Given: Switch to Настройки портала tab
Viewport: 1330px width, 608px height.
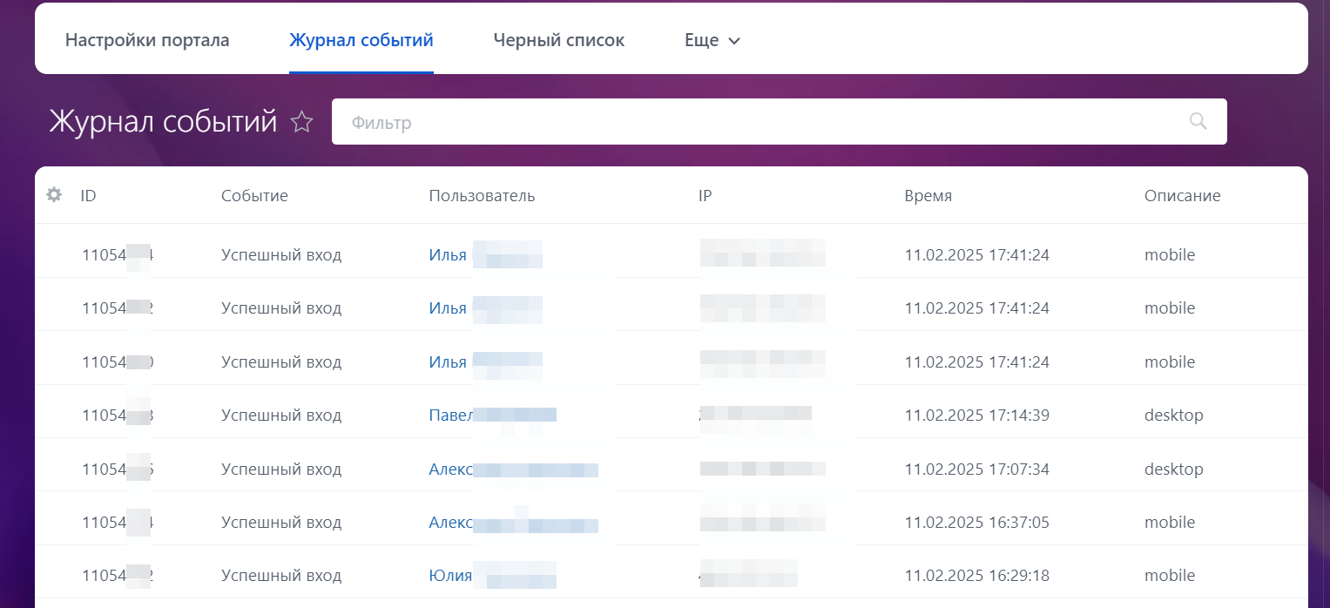Looking at the screenshot, I should click(x=147, y=41).
